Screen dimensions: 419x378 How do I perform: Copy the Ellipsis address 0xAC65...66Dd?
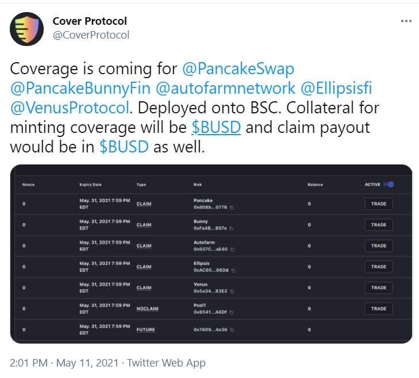point(233,270)
